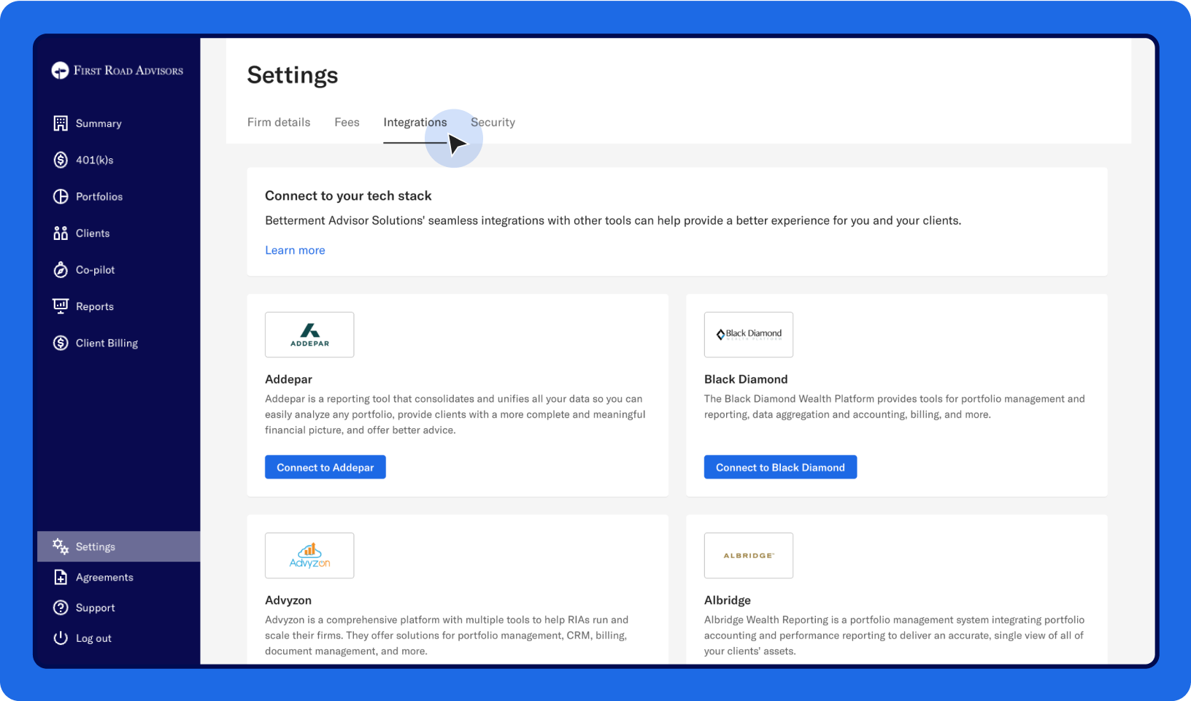Click the Agreements document icon

point(61,577)
